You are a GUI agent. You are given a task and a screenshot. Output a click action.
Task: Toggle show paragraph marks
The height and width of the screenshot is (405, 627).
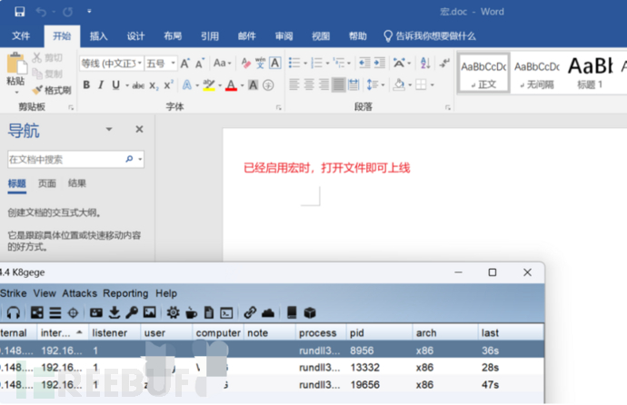pyautogui.click(x=443, y=63)
